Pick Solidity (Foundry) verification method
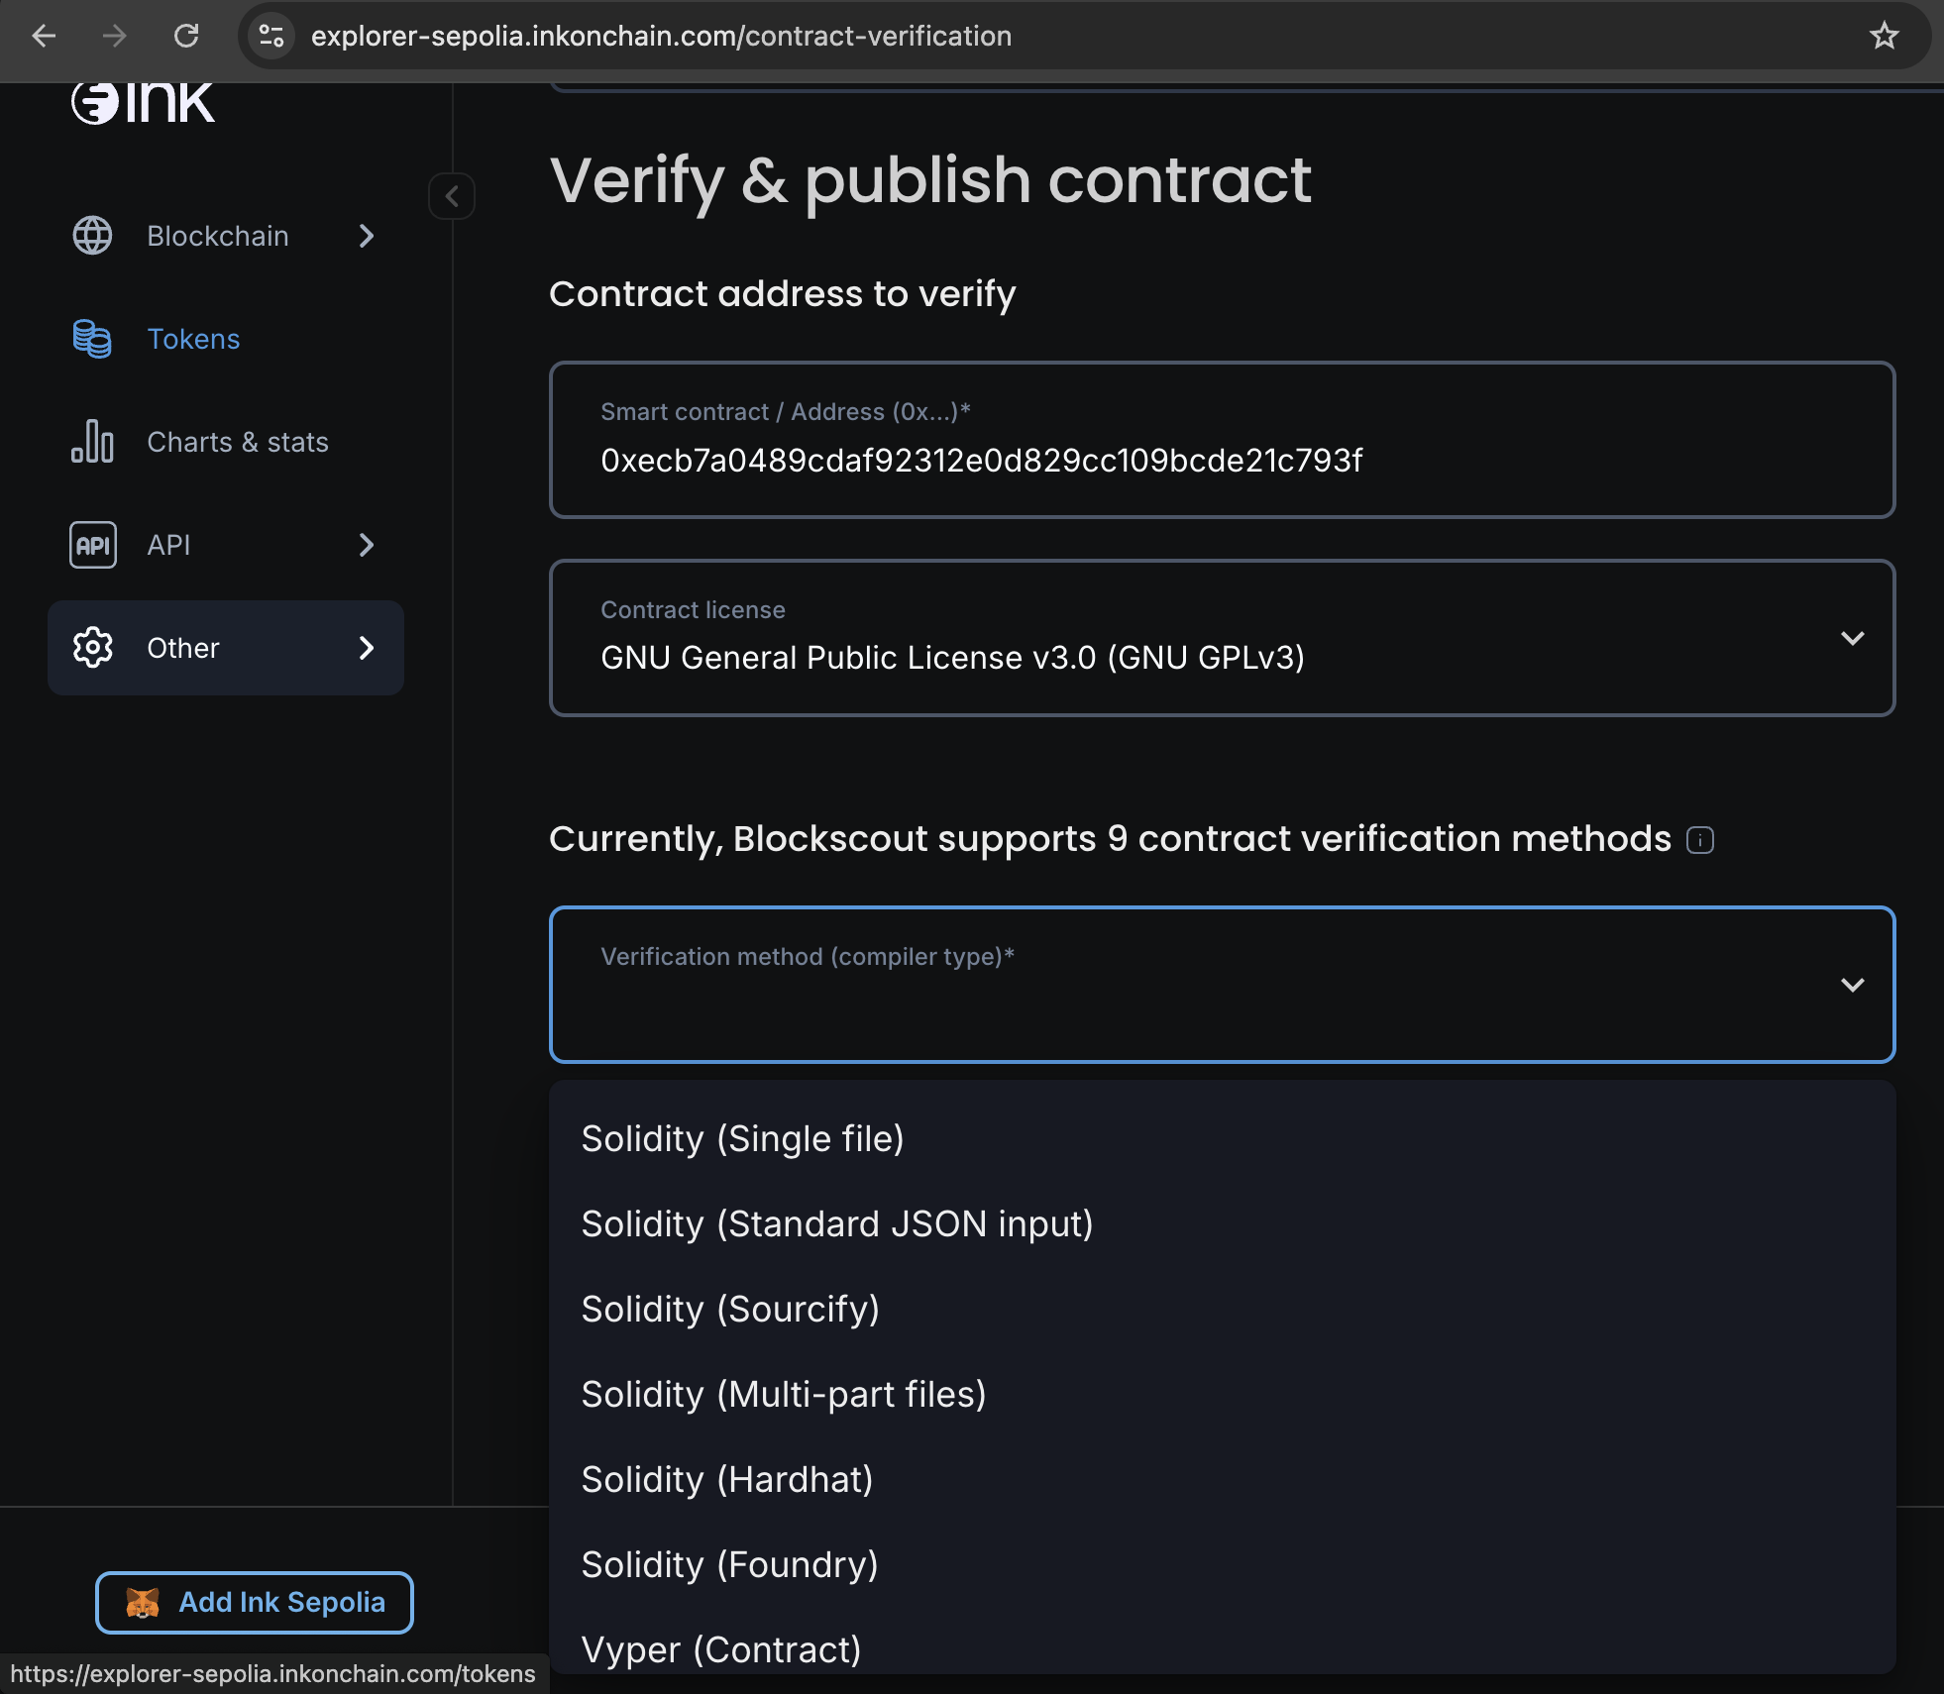This screenshot has width=1944, height=1694. pos(1222,1565)
